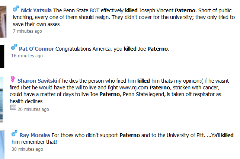
Task: Open Nick Yatsula's profile link
Action: [36, 10]
